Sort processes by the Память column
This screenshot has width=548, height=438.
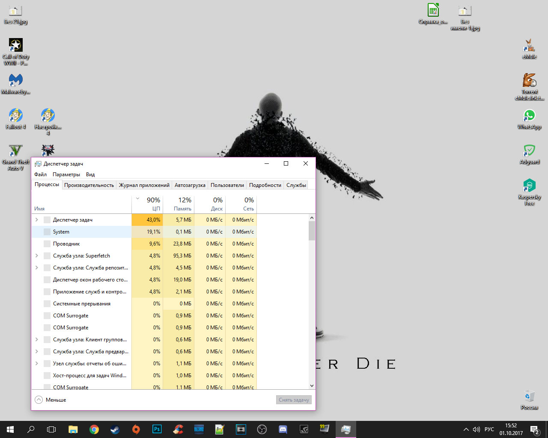tap(182, 204)
